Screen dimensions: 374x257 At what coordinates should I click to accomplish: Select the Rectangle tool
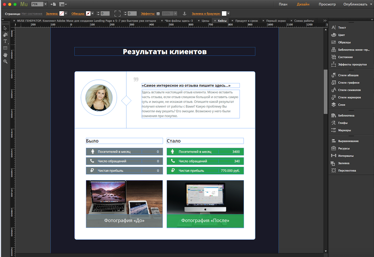5,48
